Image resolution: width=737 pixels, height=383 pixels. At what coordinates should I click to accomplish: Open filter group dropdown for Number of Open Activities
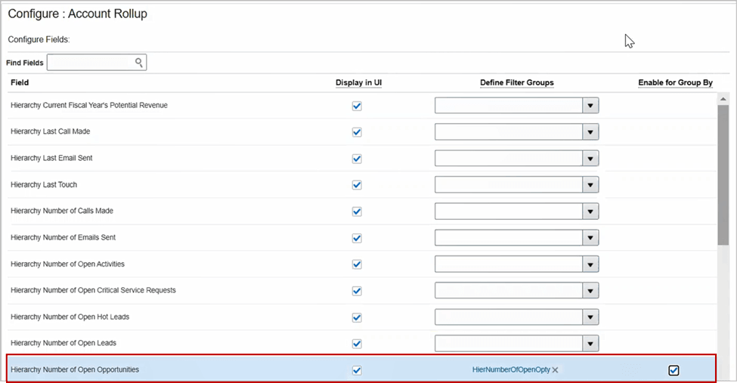[590, 264]
